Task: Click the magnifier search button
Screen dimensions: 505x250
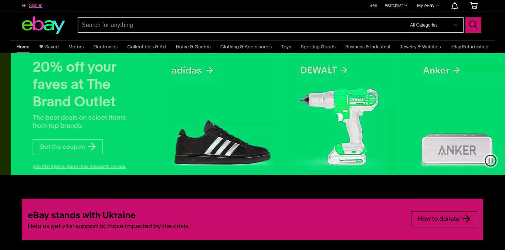Action: [473, 25]
